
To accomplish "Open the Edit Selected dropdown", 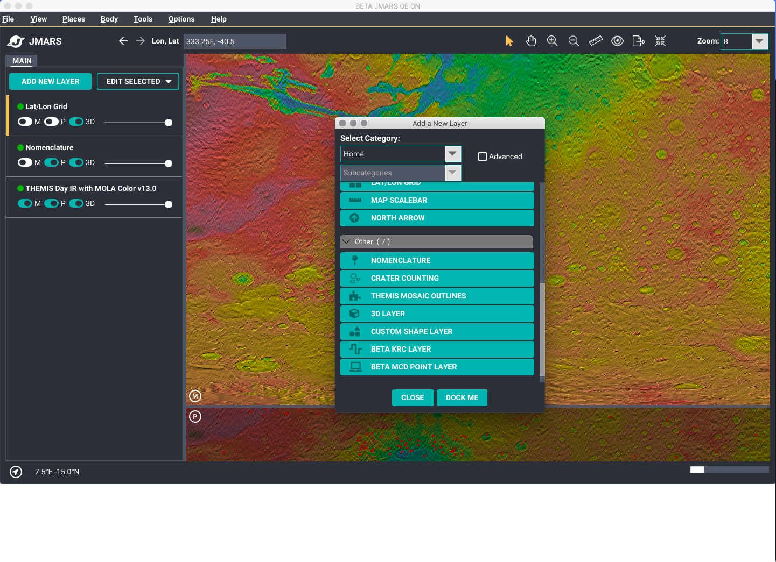I will coord(138,81).
